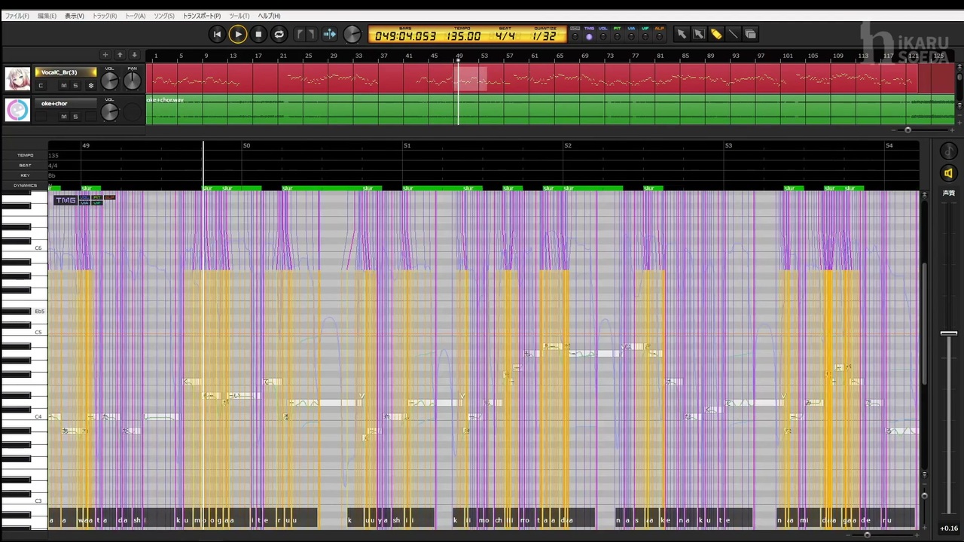964x542 pixels.
Task: Open the 表示(V) menu
Action: coord(75,16)
